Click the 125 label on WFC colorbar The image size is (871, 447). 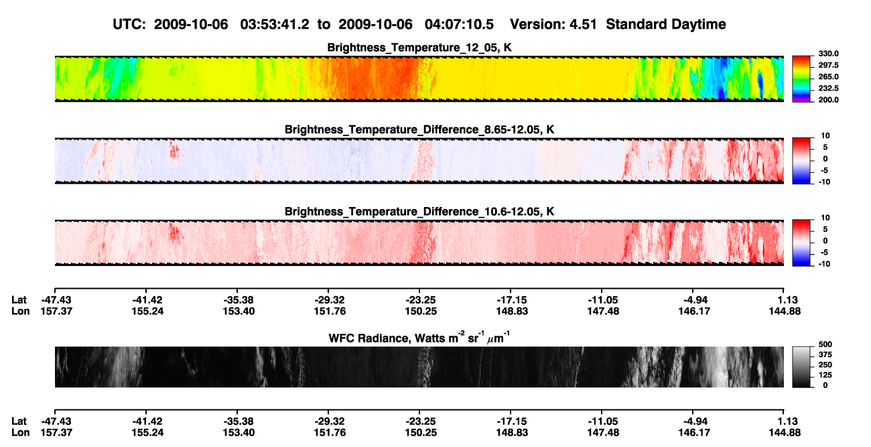pos(825,375)
